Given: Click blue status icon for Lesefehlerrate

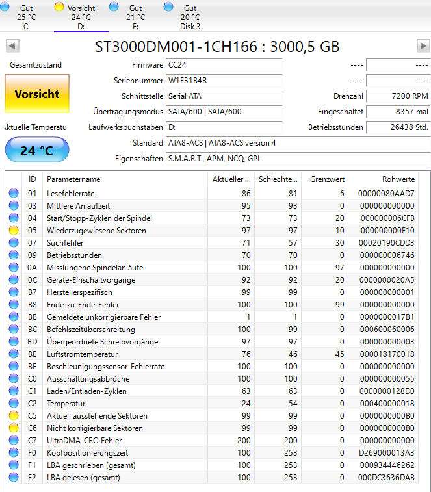Looking at the screenshot, I should pos(14,193).
